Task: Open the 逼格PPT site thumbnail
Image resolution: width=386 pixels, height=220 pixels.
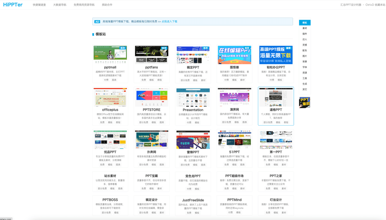Action: pyautogui.click(x=276, y=97)
